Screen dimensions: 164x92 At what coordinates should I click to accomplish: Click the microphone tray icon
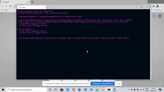click(135, 90)
